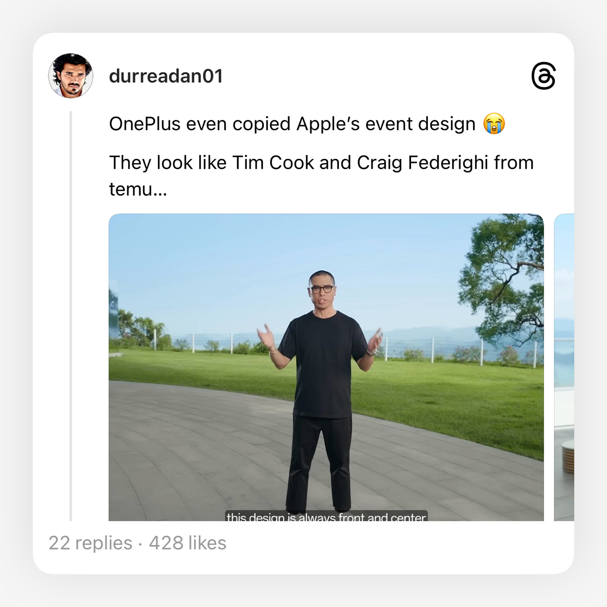Click the "this design is always" subtitle caption

(x=326, y=516)
